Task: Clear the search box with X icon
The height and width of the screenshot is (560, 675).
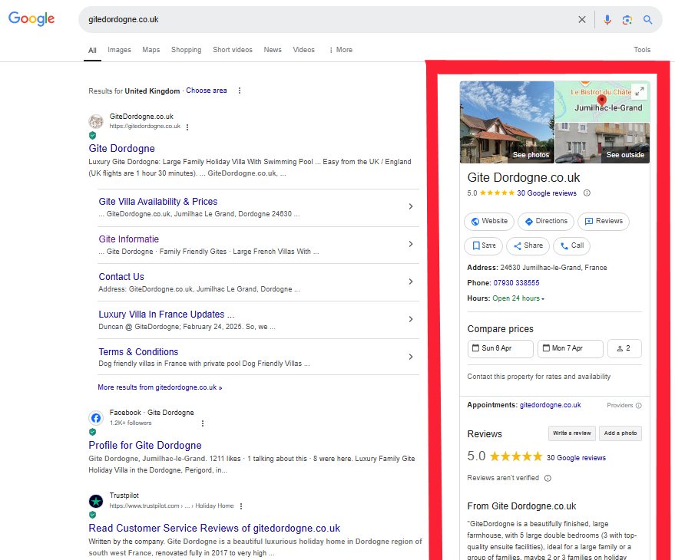Action: pos(581,19)
